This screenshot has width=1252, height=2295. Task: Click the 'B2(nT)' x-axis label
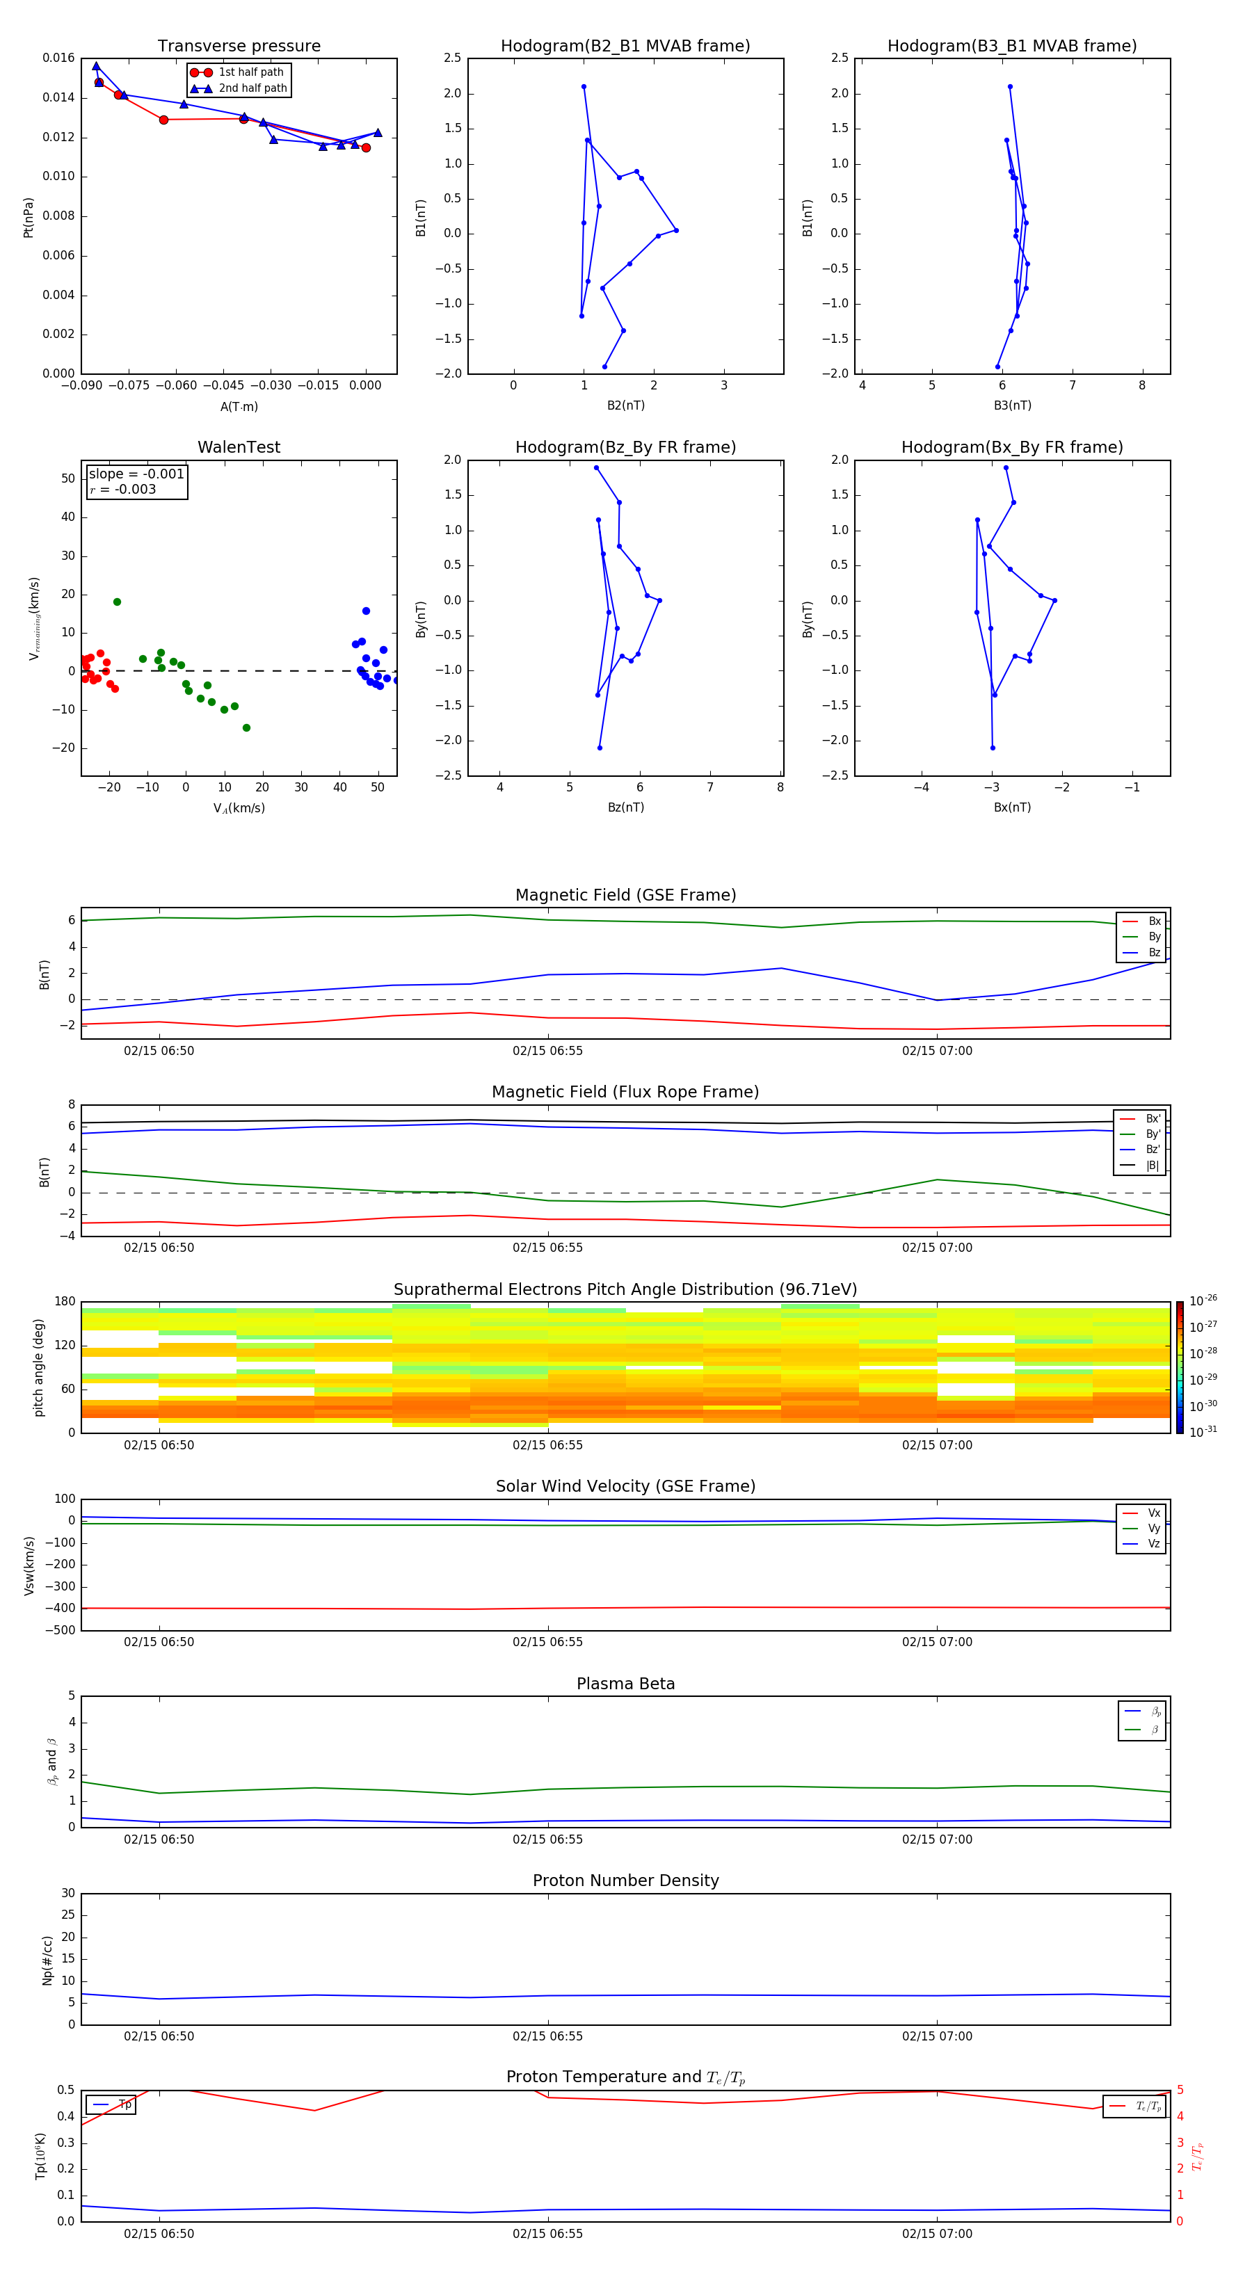point(625,405)
